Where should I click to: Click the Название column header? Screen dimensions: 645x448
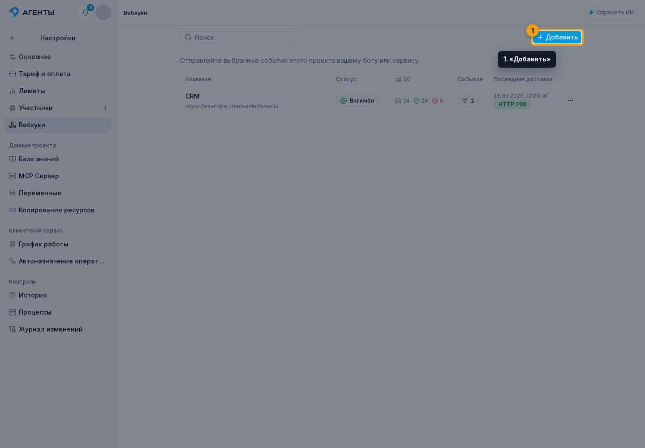coord(198,79)
